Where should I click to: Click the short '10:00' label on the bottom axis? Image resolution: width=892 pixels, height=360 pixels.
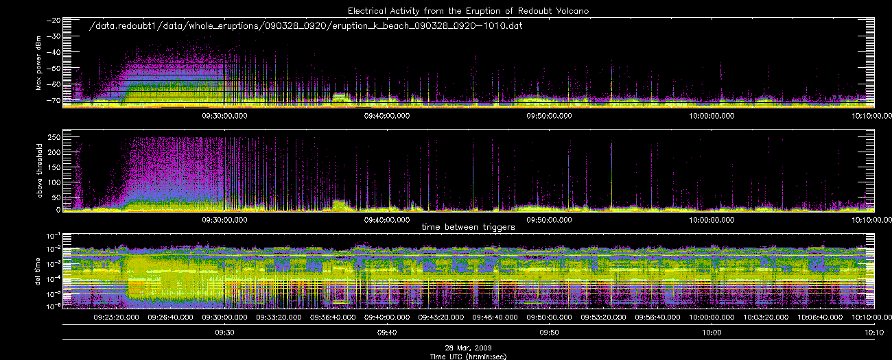coord(712,333)
